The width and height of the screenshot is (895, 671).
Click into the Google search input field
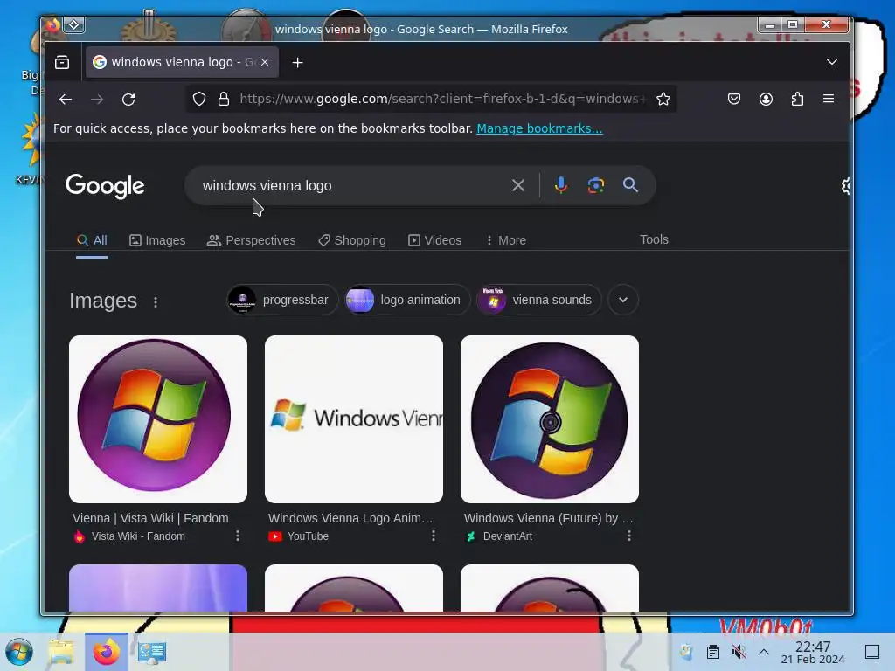[x=351, y=185]
